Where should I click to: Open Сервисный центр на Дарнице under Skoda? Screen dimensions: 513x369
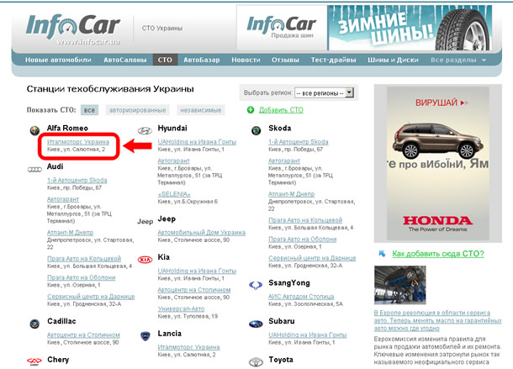312,258
